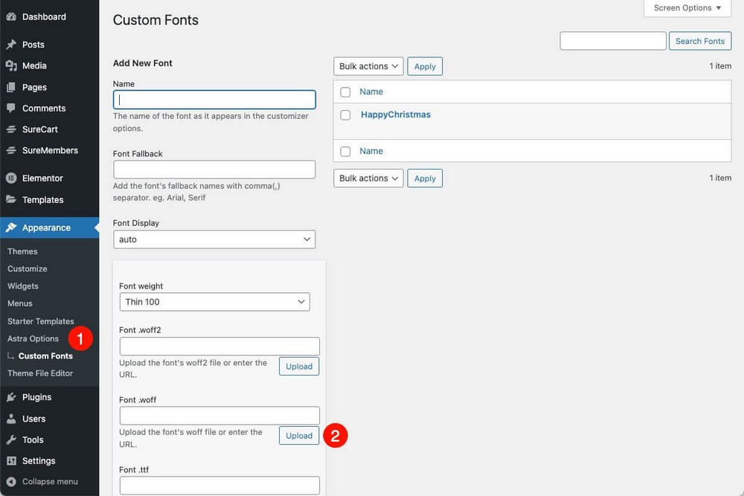
Task: Open Elementor menu item
Action: [42, 178]
